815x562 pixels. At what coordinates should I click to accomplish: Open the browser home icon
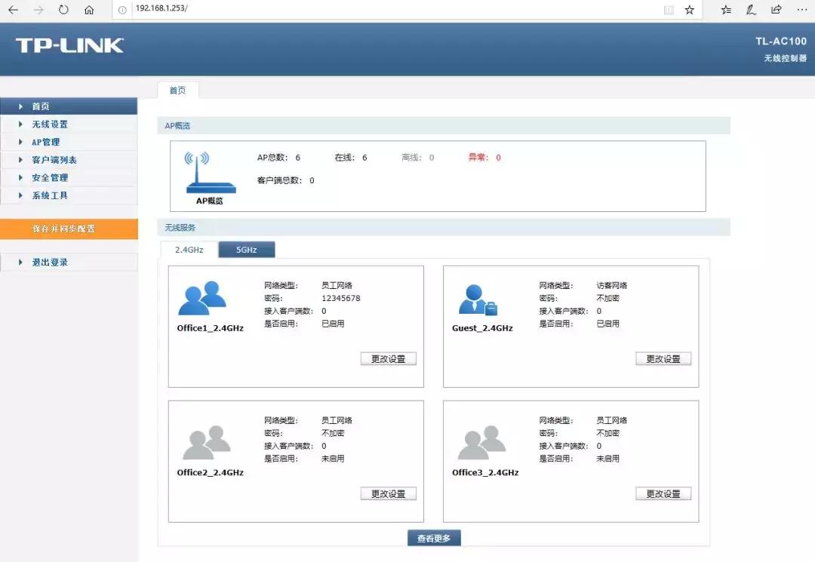click(x=89, y=10)
